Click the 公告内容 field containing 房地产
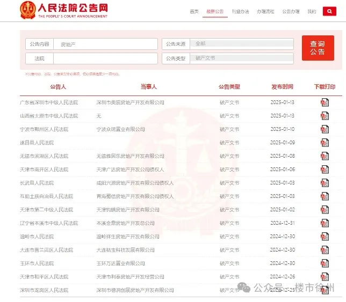Viewport: 346px width, 302px height. [x=105, y=44]
